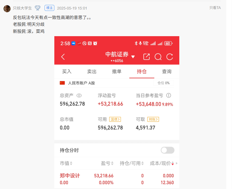Click the 楼主 tag badge
The width and height of the screenshot is (232, 189).
point(49,8)
